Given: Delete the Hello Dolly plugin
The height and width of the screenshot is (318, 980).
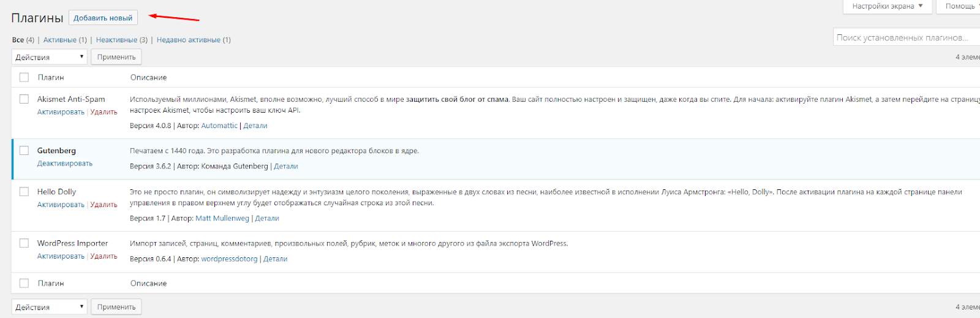Looking at the screenshot, I should (104, 205).
